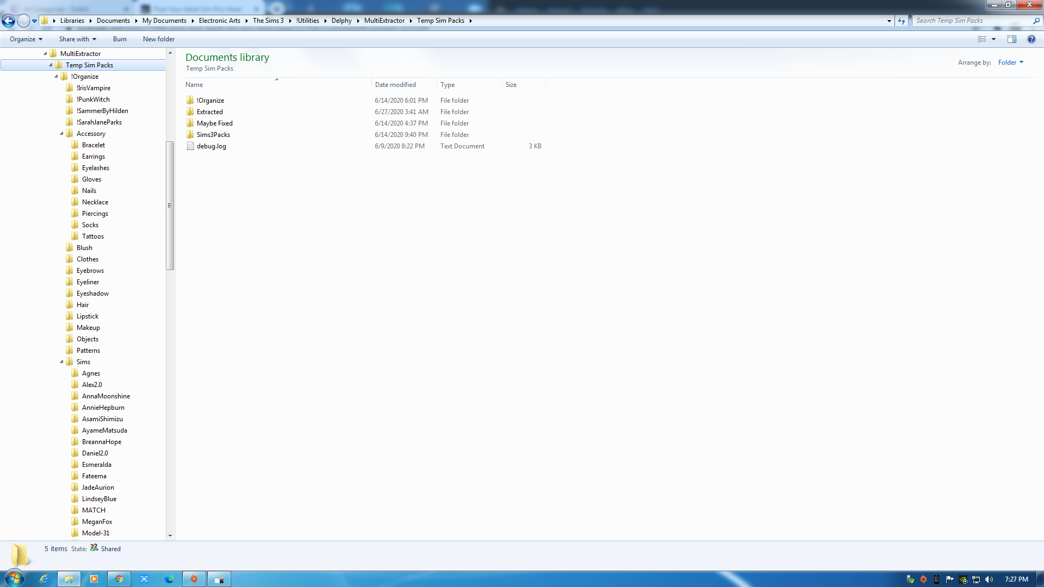
Task: Select the Maybe Fixed folder
Action: [214, 123]
